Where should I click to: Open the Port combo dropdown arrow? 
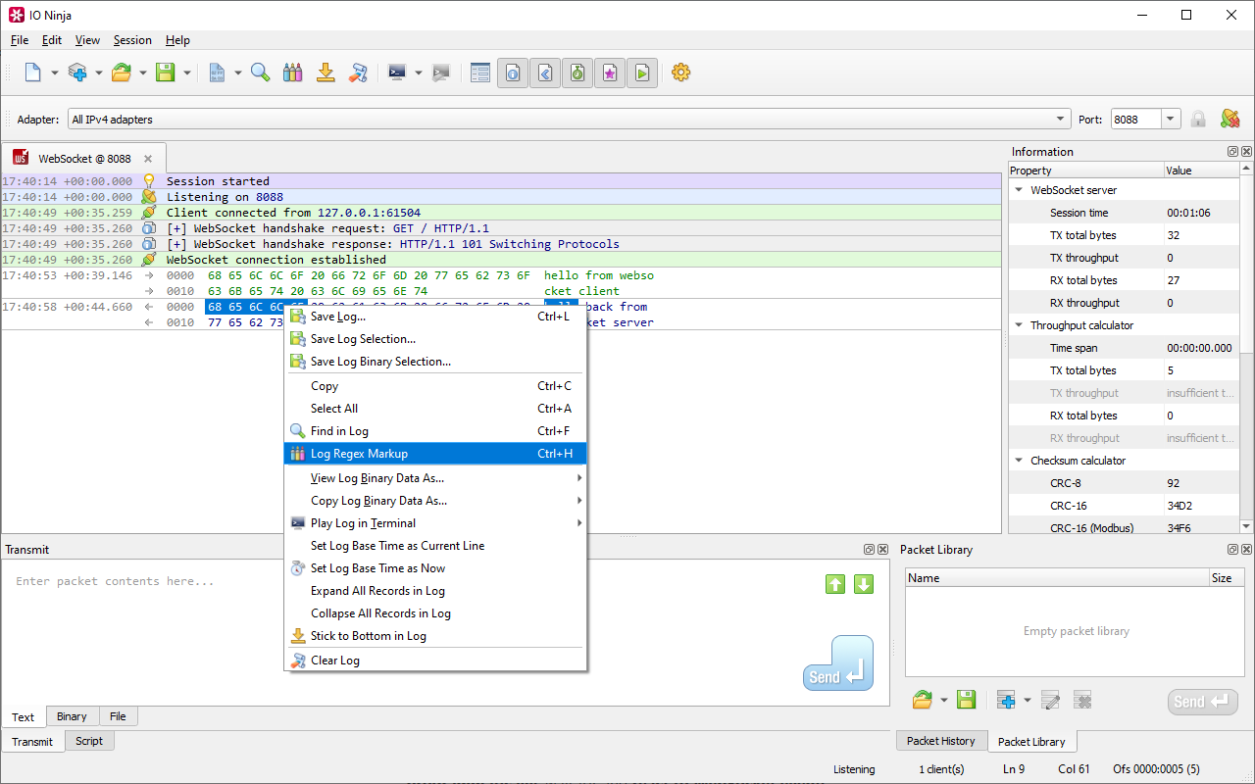coord(1171,120)
